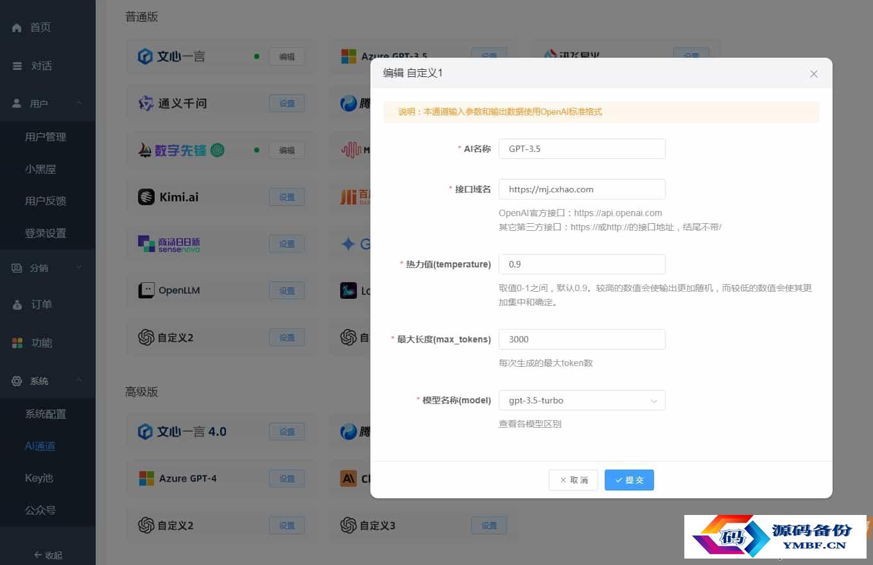Click the 文心一言 4.0 logo icon

(146, 432)
